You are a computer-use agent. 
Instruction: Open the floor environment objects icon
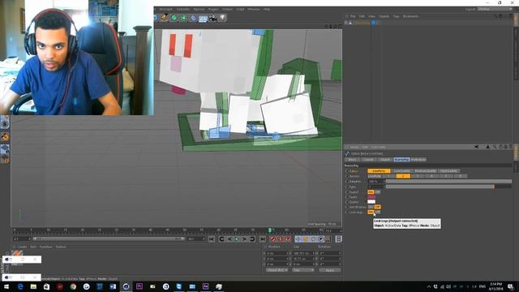(x=203, y=18)
